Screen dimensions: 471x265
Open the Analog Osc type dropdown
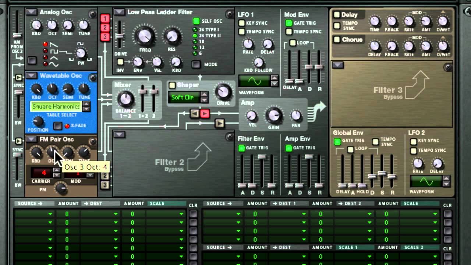(x=31, y=12)
